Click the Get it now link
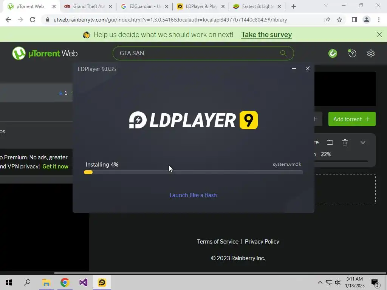387x290 pixels. click(x=55, y=167)
